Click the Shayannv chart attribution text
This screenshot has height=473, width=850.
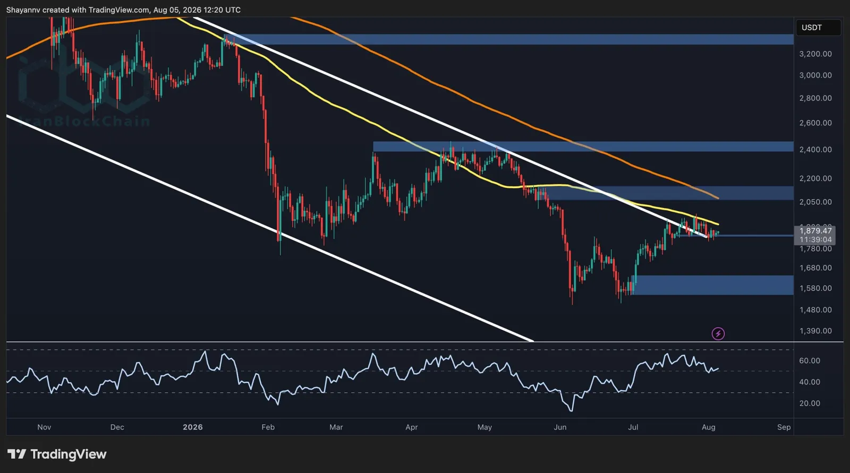point(123,10)
